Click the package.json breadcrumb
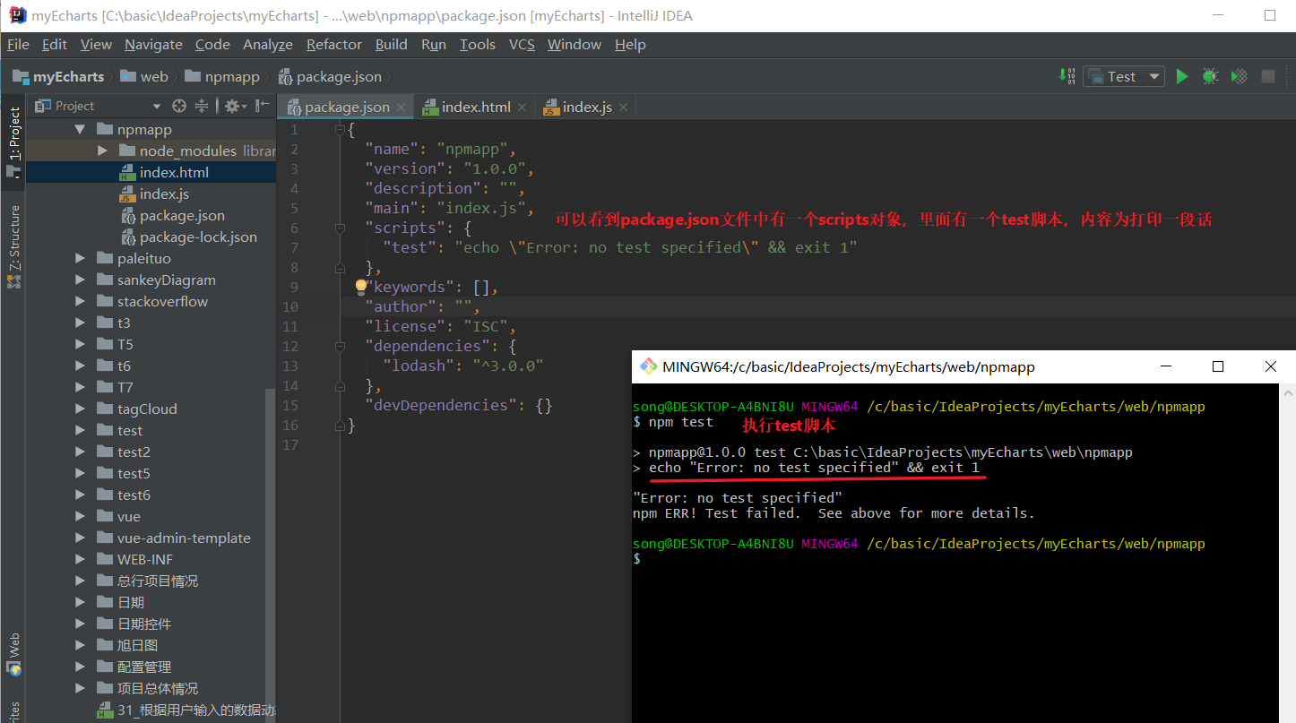The image size is (1296, 723). (331, 76)
